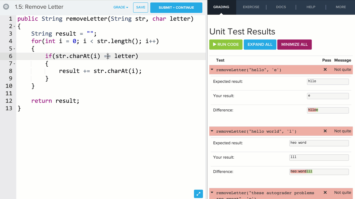Click the X fail icon for hello test
The width and height of the screenshot is (355, 199).
coord(325,70)
